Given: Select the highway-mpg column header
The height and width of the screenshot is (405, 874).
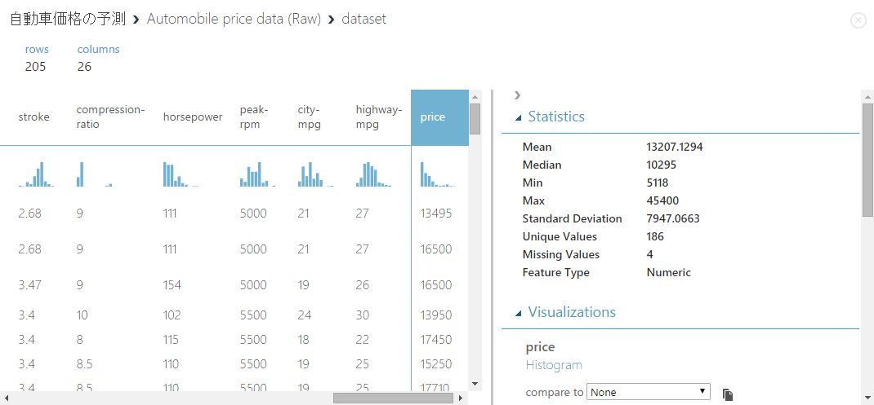Looking at the screenshot, I should click(x=379, y=117).
